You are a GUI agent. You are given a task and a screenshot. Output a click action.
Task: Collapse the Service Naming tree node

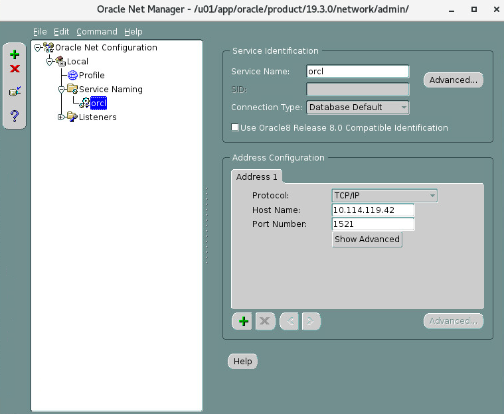coord(61,90)
